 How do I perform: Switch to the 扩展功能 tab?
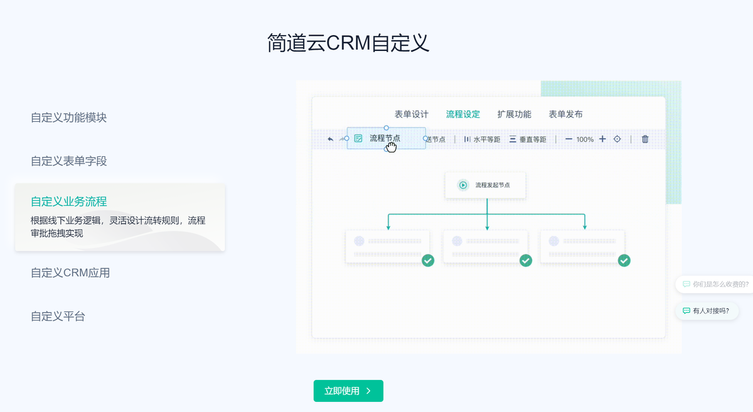pyautogui.click(x=515, y=114)
